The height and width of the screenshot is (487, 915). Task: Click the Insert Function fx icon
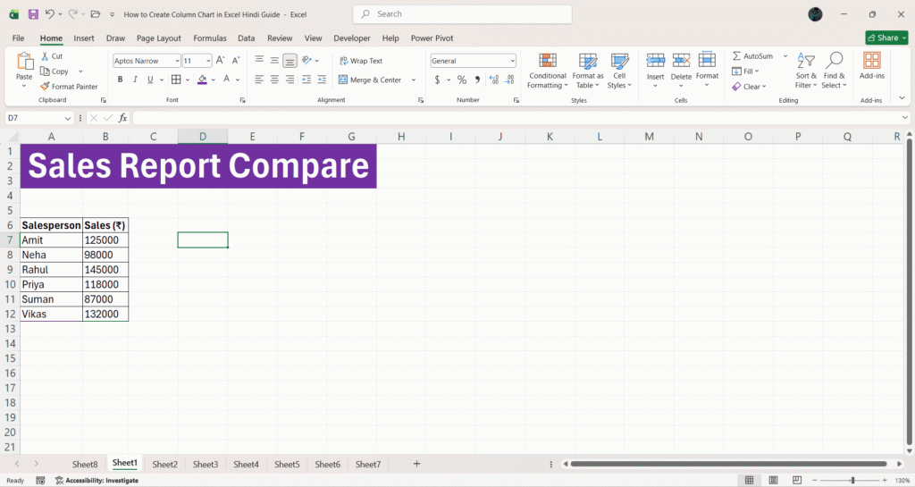(x=122, y=118)
